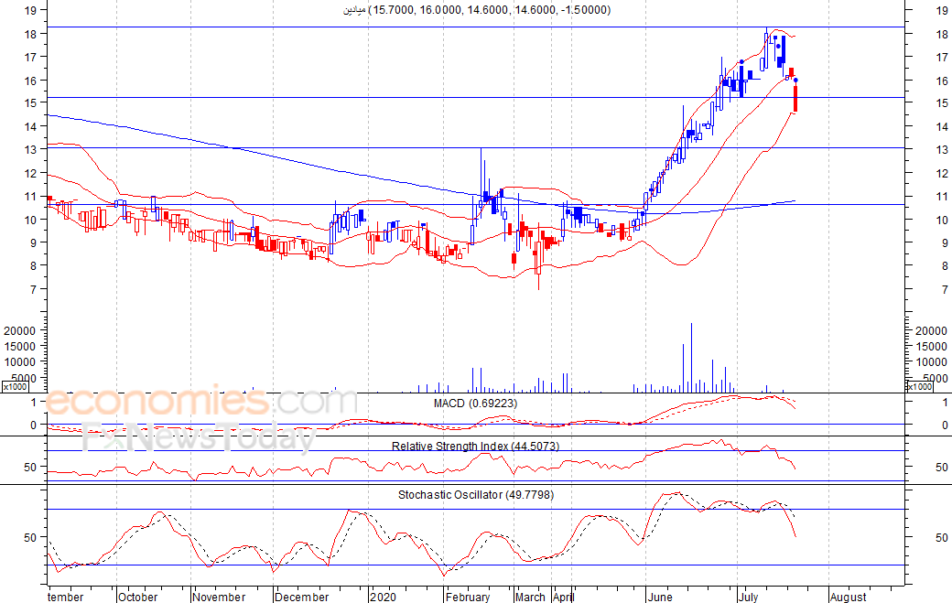
Task: Click the March label on the date axis
Action: point(530,597)
